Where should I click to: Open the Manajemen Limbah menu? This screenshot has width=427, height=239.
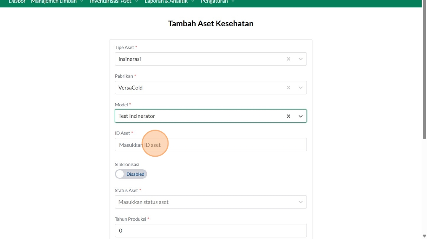click(54, 2)
